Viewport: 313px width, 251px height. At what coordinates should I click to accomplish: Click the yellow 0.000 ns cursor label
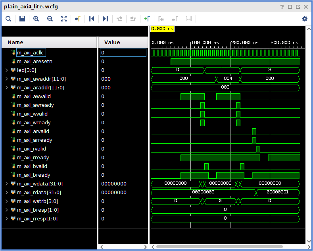[162, 29]
